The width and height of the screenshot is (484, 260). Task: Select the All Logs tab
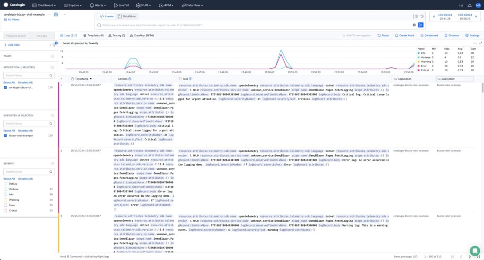pos(42,36)
